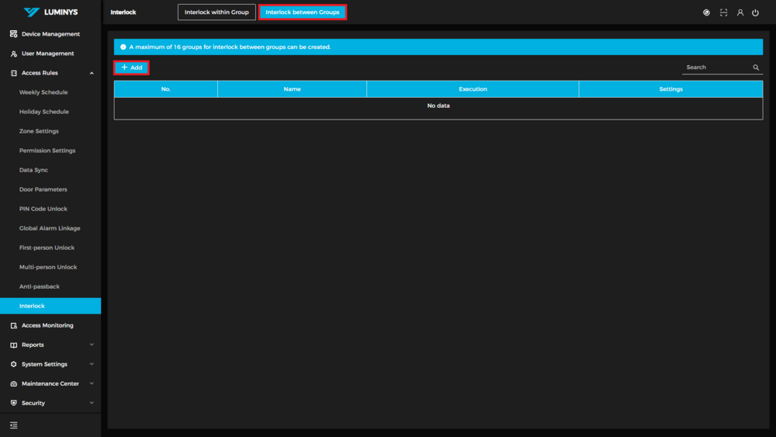
Task: Click the Luminys logo
Action: (50, 12)
